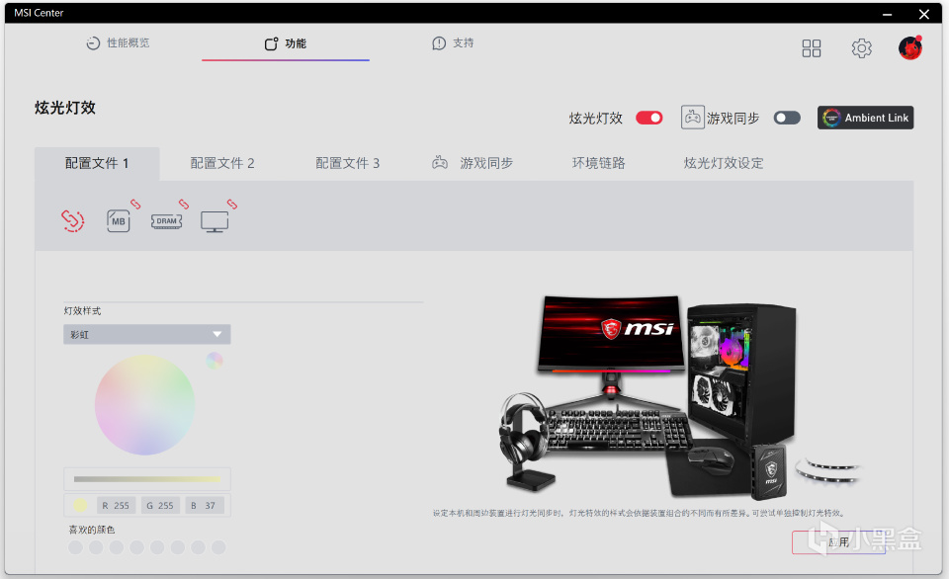The image size is (949, 579).
Task: Select the DRAM memory device icon
Action: pyautogui.click(x=166, y=221)
